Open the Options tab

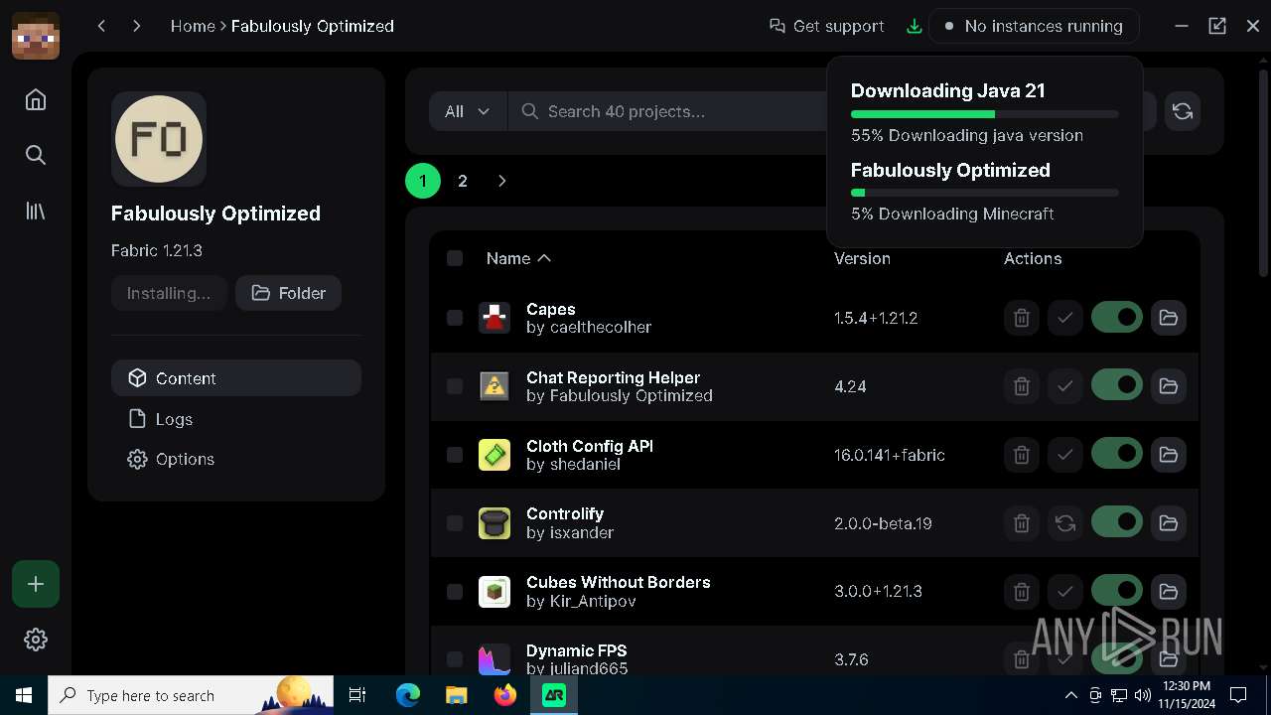(236, 459)
